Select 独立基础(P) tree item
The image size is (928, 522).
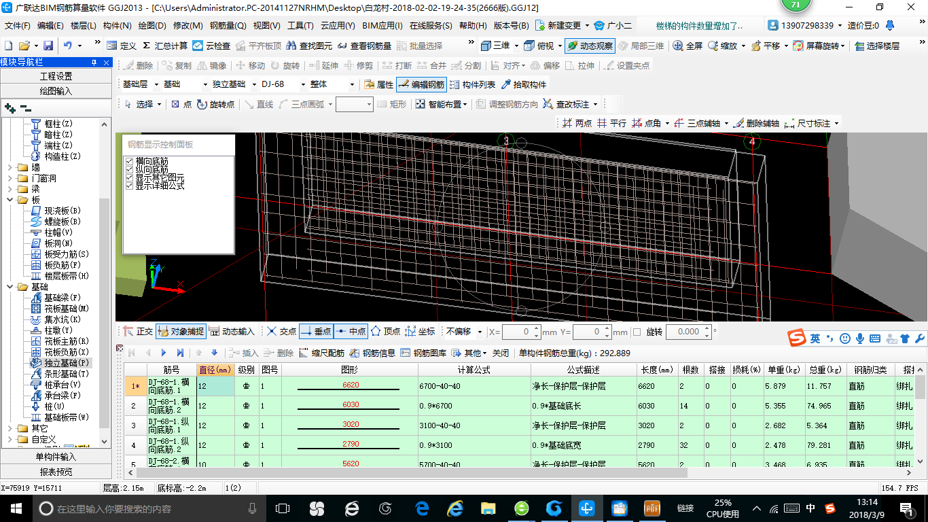coord(60,363)
